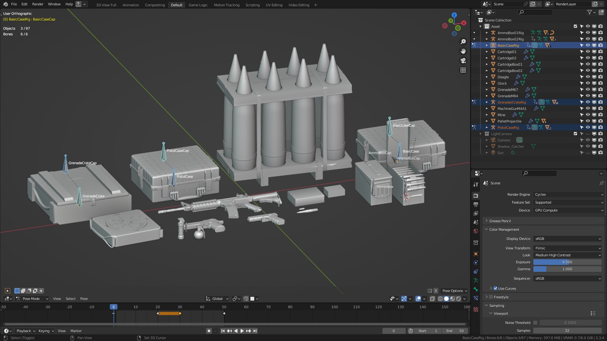The image size is (607, 341).
Task: Enable the Freestyle checkbox
Action: pyautogui.click(x=491, y=297)
